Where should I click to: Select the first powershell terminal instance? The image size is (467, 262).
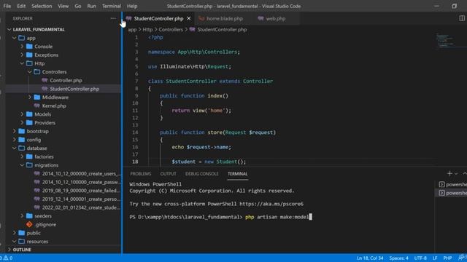(452, 184)
